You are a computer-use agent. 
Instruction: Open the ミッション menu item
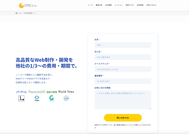pos(119,5)
